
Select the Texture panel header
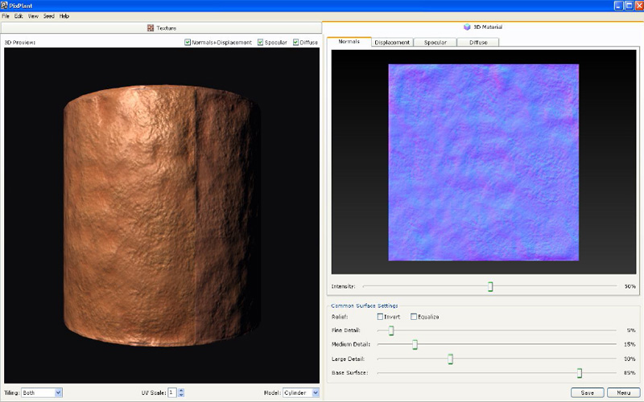(x=161, y=28)
